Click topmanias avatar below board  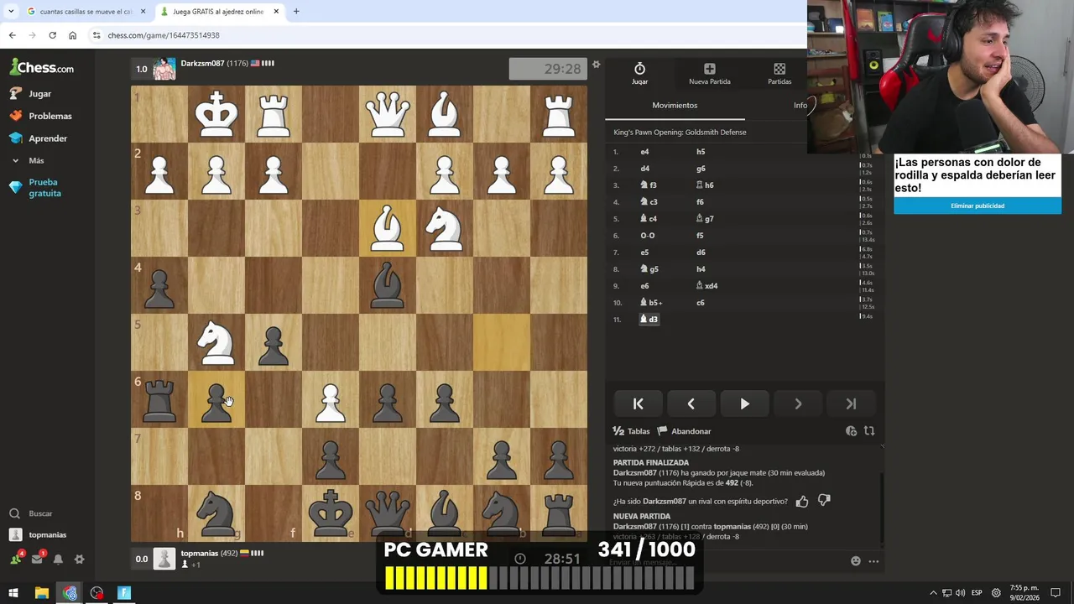tap(164, 558)
